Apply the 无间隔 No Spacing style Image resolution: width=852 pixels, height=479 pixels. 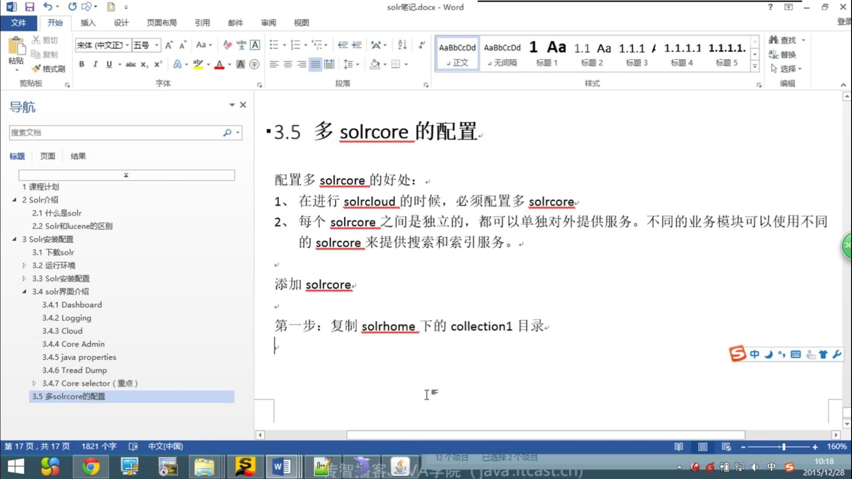pos(502,53)
